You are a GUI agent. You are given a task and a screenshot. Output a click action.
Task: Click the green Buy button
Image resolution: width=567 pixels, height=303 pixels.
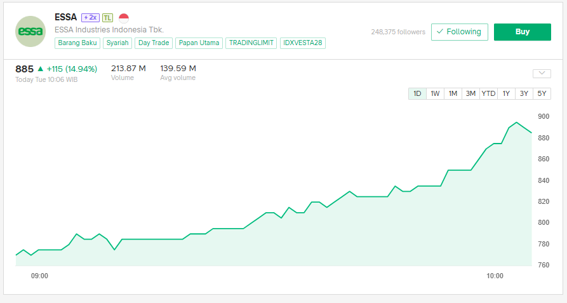522,32
